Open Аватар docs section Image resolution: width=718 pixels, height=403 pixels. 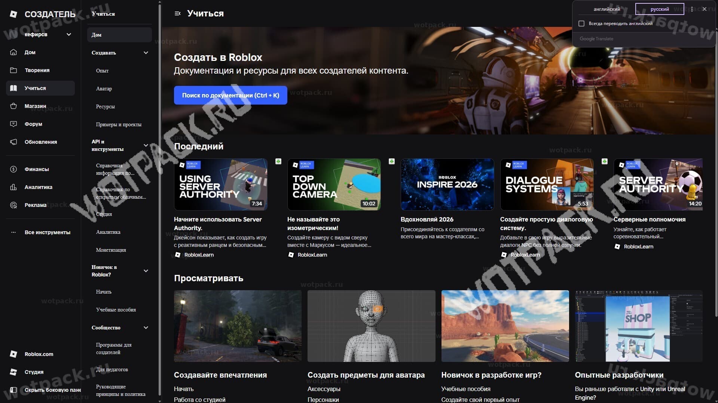click(104, 89)
